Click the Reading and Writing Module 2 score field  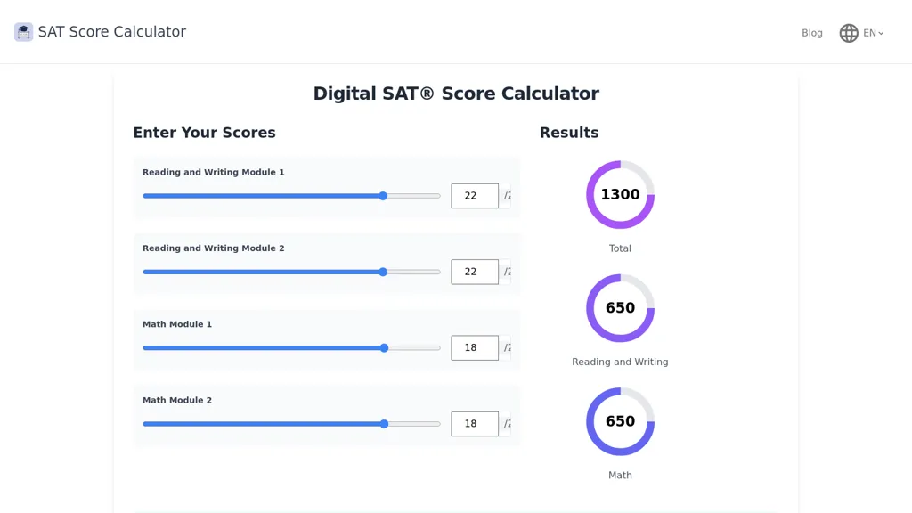475,272
